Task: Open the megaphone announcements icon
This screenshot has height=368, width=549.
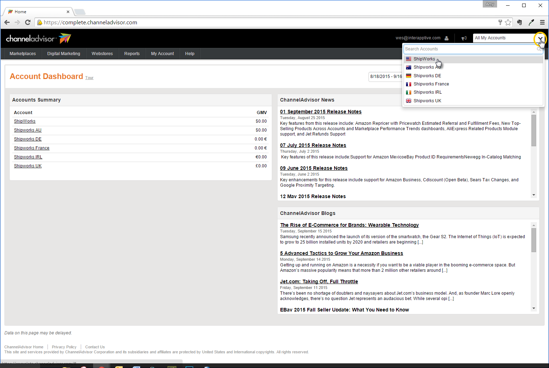Action: click(x=464, y=38)
